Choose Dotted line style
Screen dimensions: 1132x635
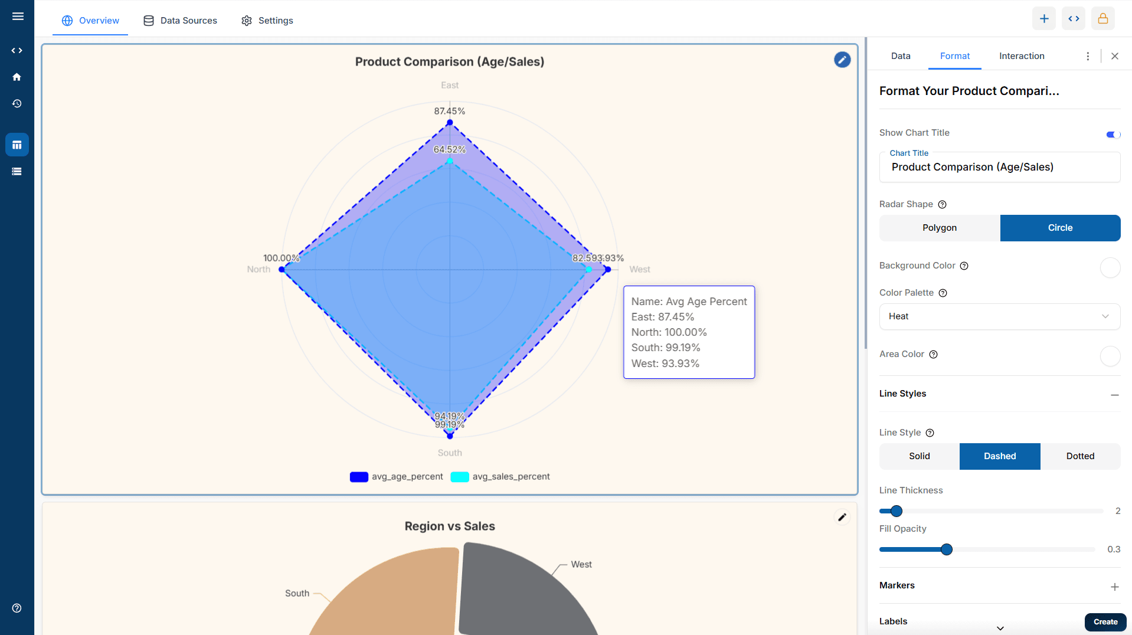click(x=1080, y=456)
